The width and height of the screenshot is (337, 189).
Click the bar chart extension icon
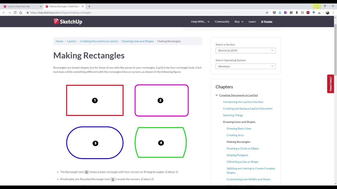[319, 13]
